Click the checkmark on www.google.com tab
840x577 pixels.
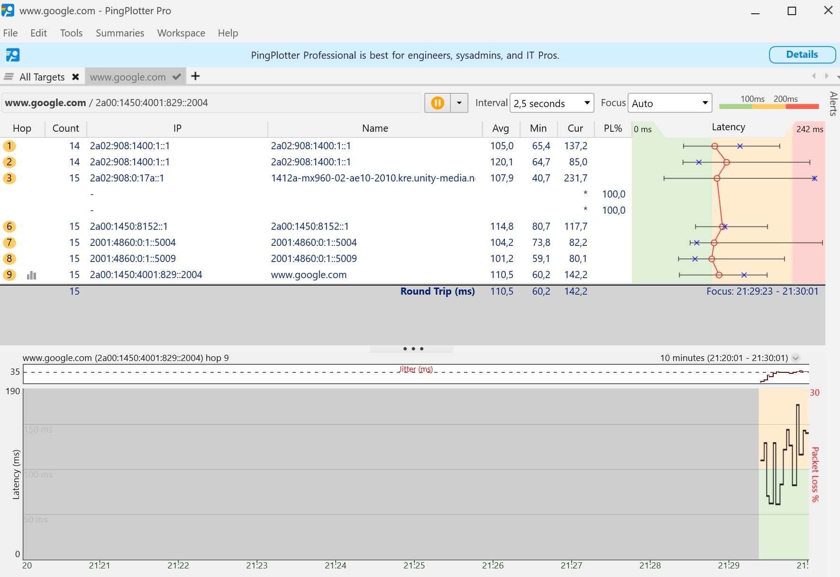176,77
